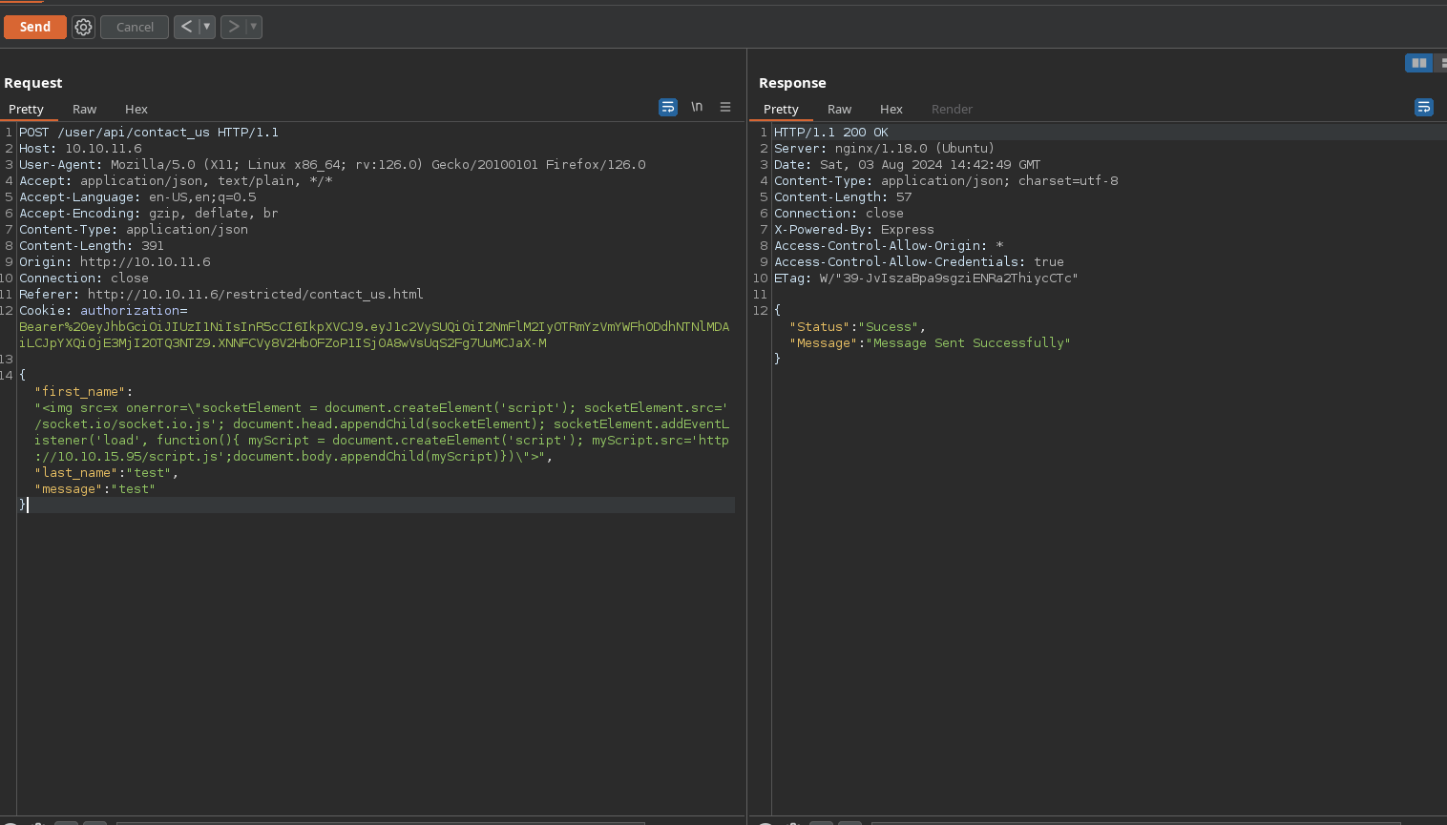This screenshot has width=1447, height=825.
Task: Go back to previous request in history
Action: coord(186,27)
